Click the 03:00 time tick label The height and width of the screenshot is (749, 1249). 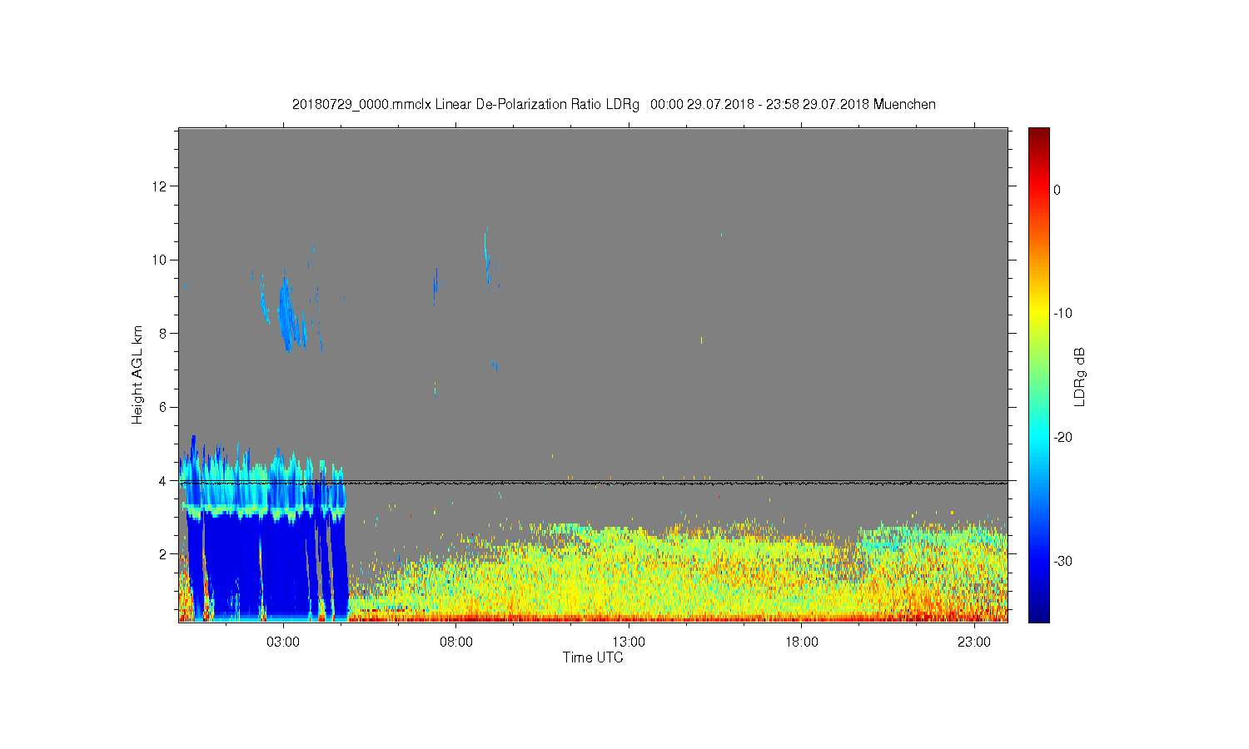click(x=283, y=642)
